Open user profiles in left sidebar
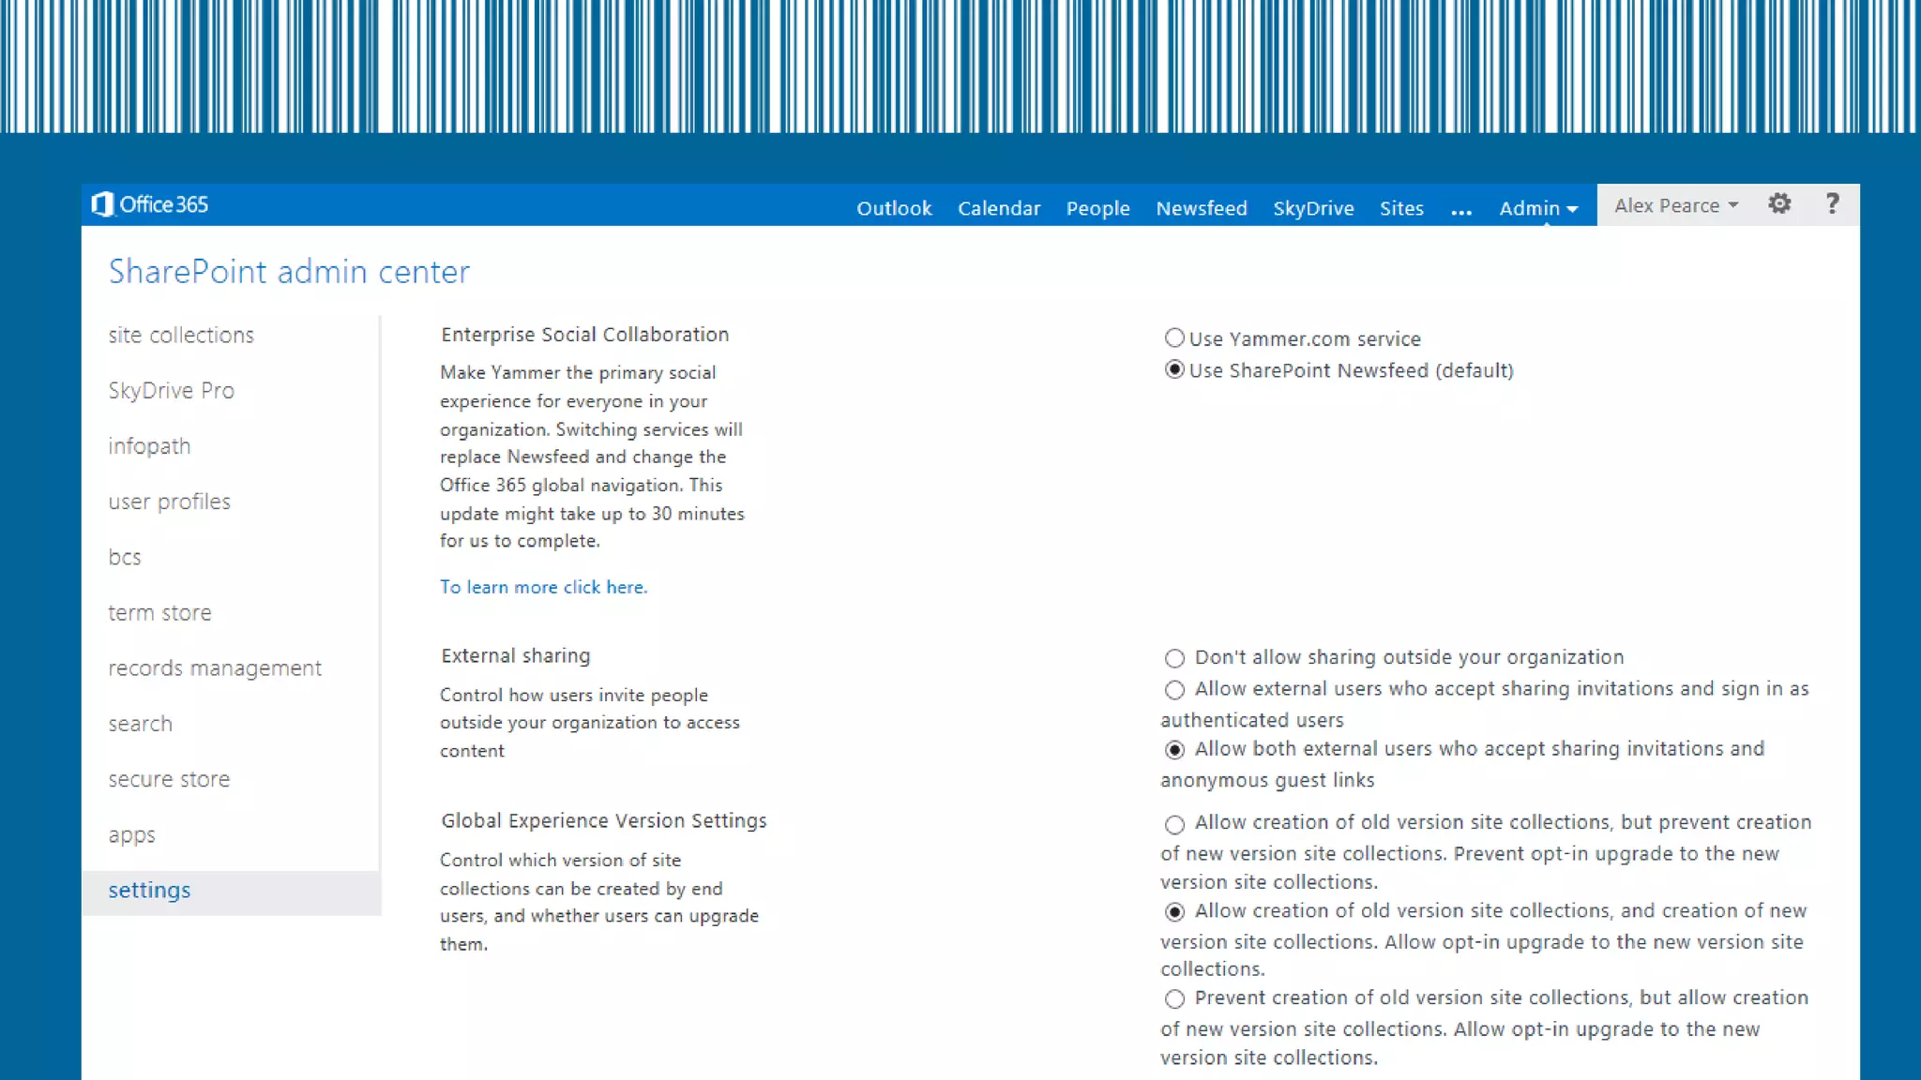 pos(169,502)
